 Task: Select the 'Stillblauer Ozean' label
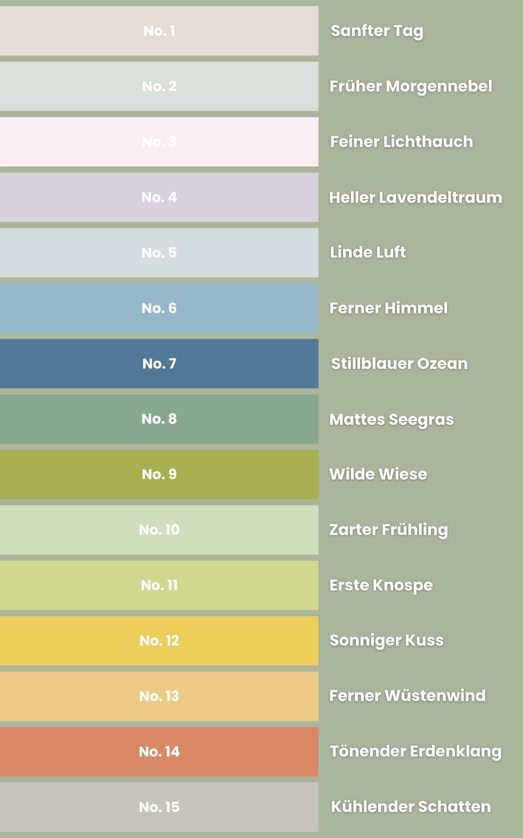pos(399,364)
